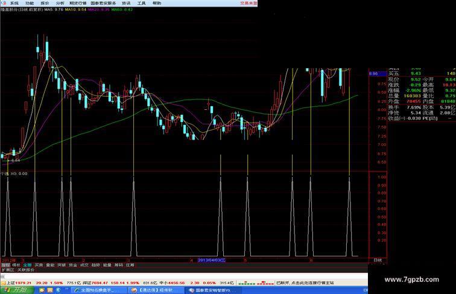Screen dimensions: 456x294
Task: Open the 分析 menu
Action: pyautogui.click(x=60, y=3)
